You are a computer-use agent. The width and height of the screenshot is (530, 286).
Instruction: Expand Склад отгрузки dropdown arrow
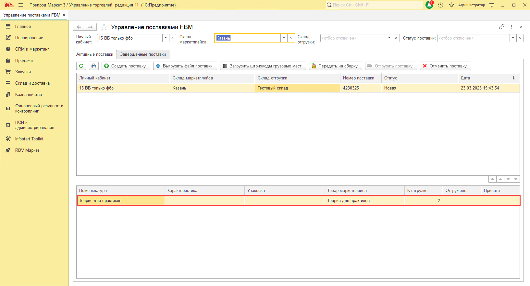[389, 38]
